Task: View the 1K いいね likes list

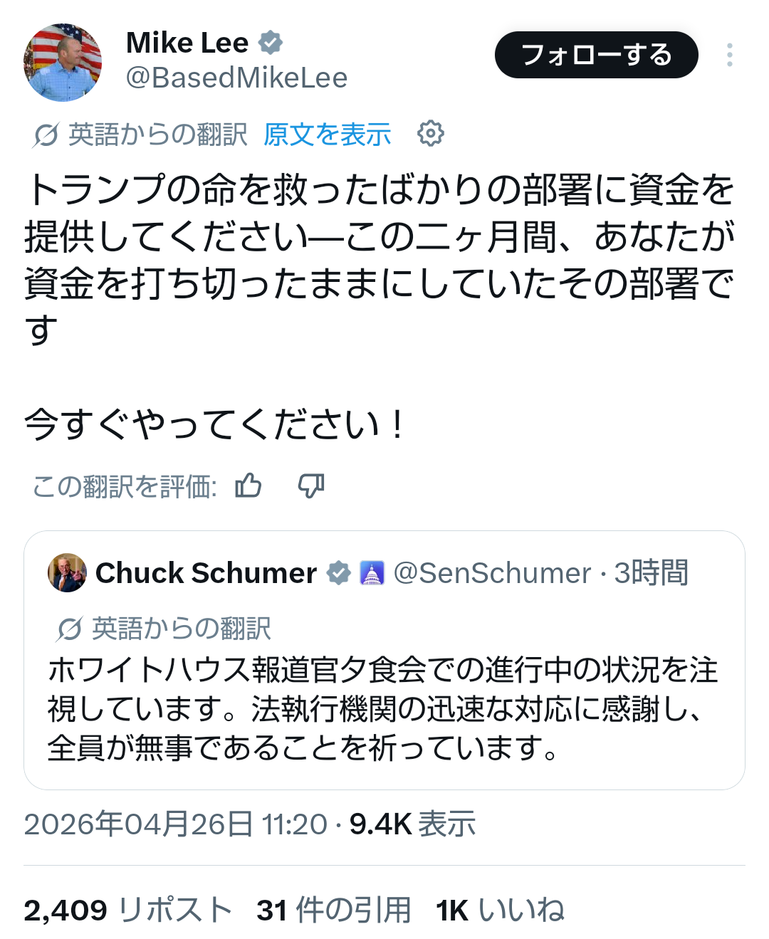Action: click(500, 910)
